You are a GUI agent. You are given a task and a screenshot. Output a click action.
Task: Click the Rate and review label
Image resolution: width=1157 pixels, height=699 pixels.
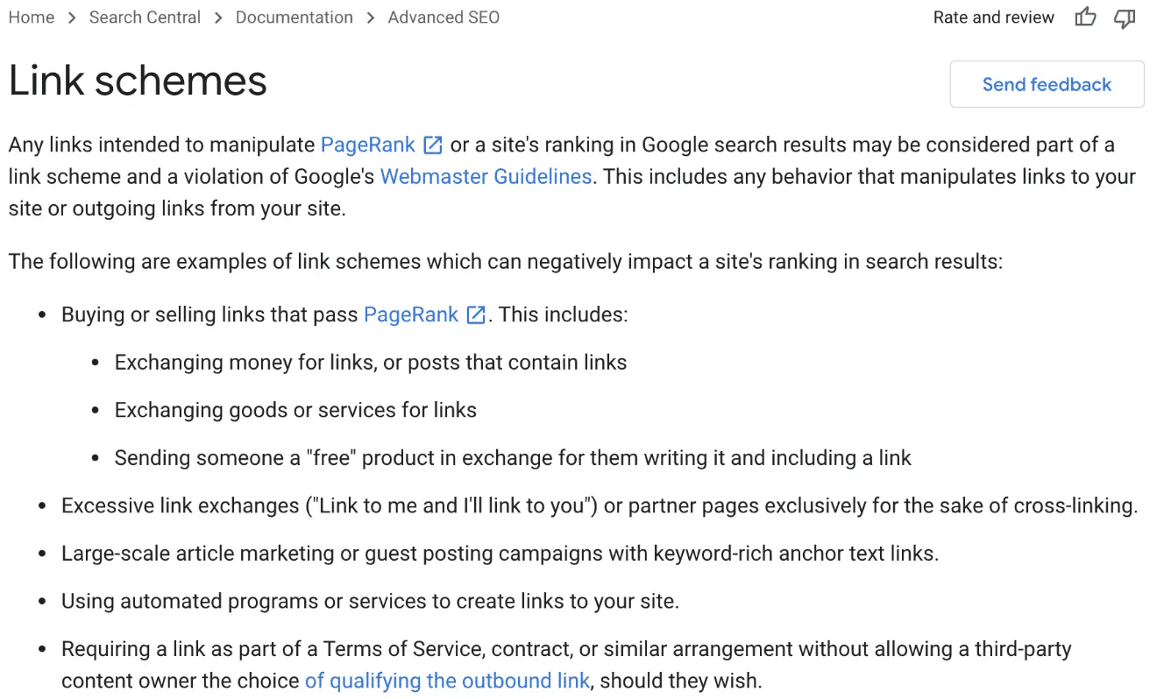pyautogui.click(x=994, y=18)
